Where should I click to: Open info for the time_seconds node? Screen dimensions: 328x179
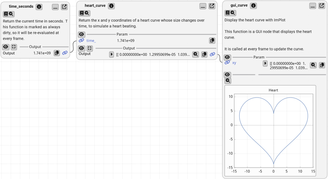point(39,7)
